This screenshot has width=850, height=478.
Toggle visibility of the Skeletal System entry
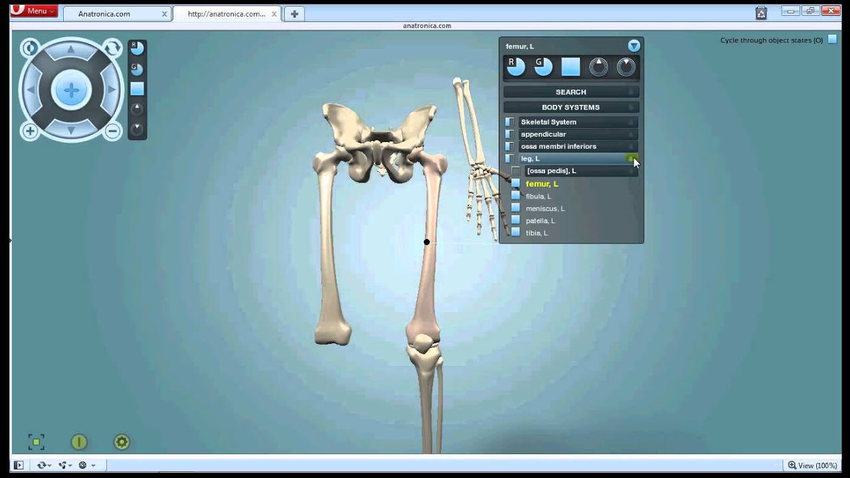point(509,121)
